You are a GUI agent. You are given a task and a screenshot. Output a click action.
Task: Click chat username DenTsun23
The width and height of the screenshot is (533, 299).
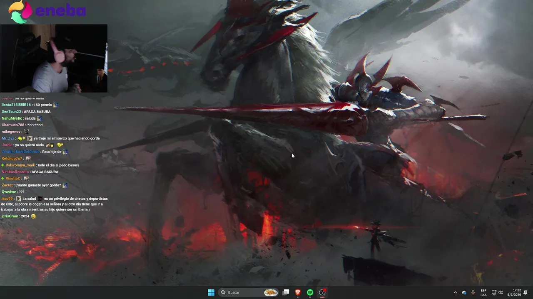point(11,112)
